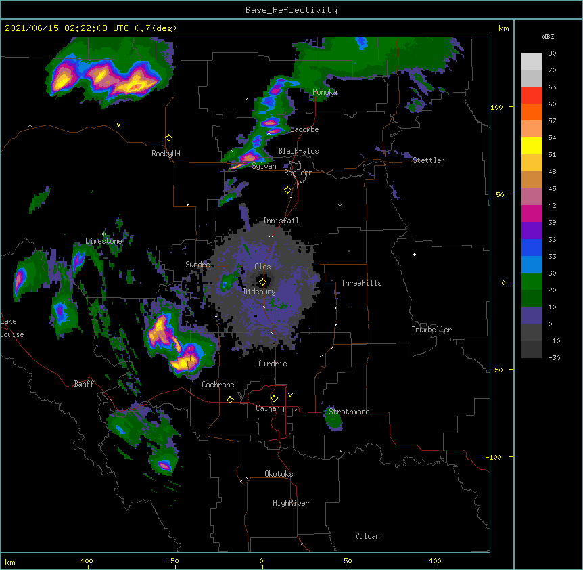Screen dimensions: 583x570
Task: Click the 33 dBZ blue legend swatch
Action: point(532,247)
